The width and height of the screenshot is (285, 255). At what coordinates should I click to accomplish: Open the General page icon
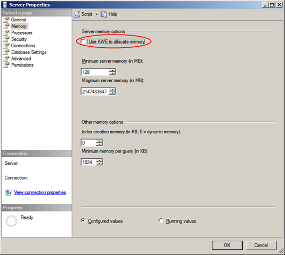pos(6,20)
